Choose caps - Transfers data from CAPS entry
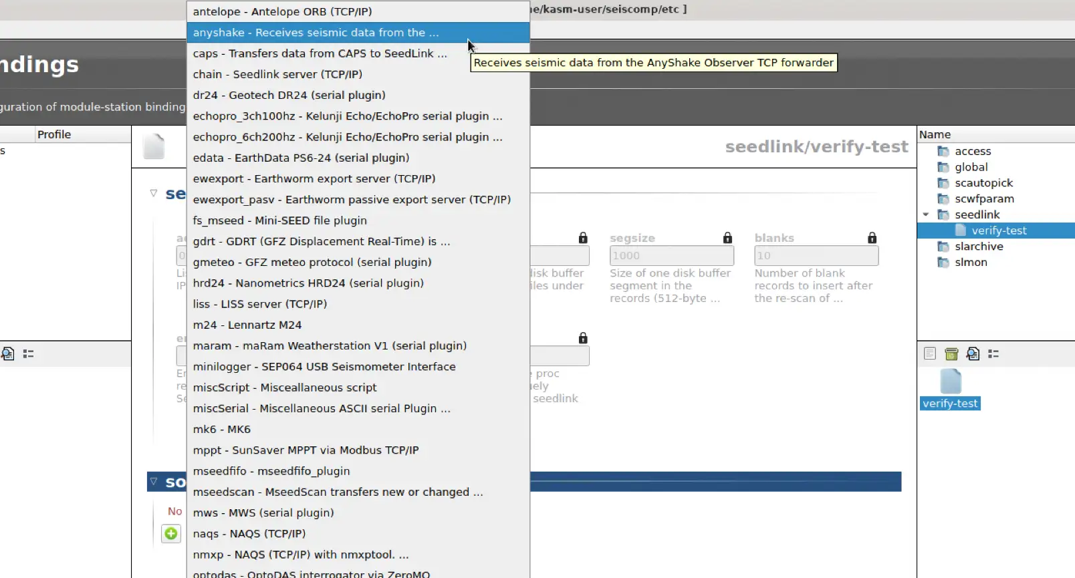The width and height of the screenshot is (1075, 578). click(358, 53)
